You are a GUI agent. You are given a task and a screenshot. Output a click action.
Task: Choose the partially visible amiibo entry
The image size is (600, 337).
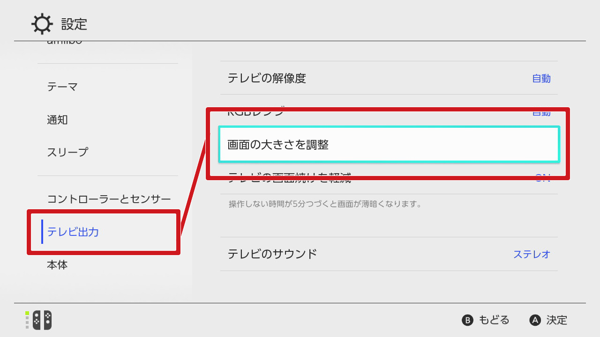65,43
